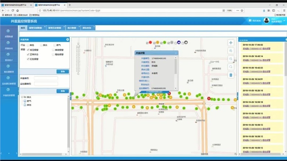This screenshot has height=161, width=287.
Task: Collapse the 井盖列表 panel with arrow icon
Action: coord(67,39)
